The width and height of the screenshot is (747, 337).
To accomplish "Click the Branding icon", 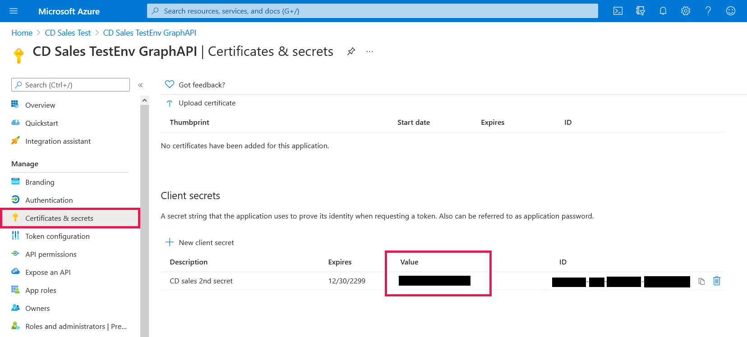I will pos(15,182).
